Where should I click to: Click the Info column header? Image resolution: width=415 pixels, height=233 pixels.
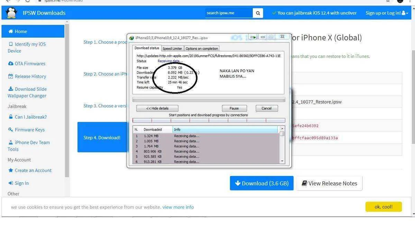click(x=225, y=129)
